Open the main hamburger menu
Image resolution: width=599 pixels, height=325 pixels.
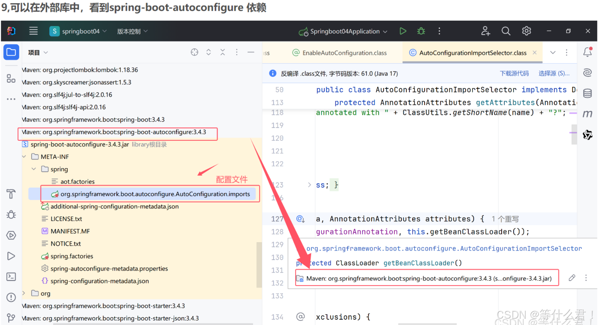point(33,31)
